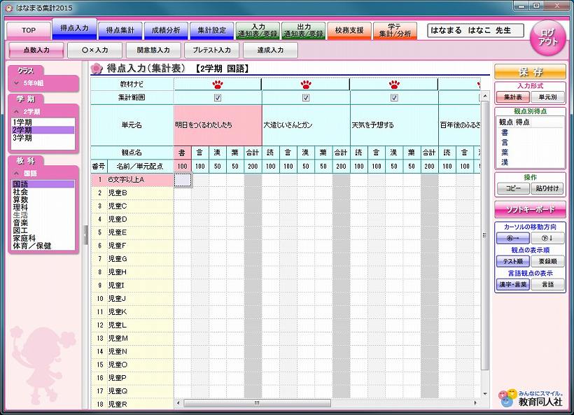Select 点数入力 sub-tab

tap(36, 50)
